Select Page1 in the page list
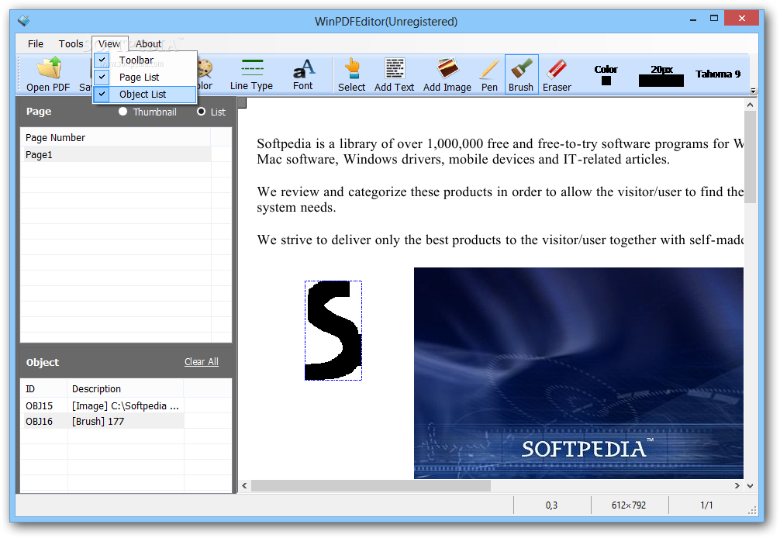 click(x=116, y=154)
